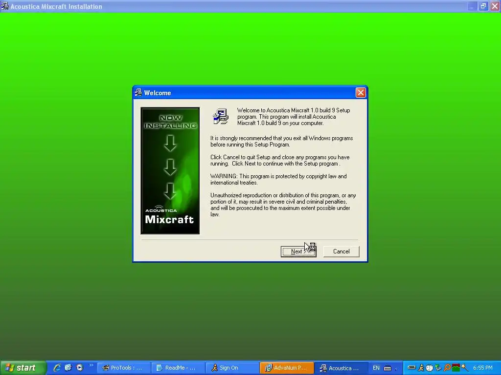Click the language bar options small arrow

396,370
